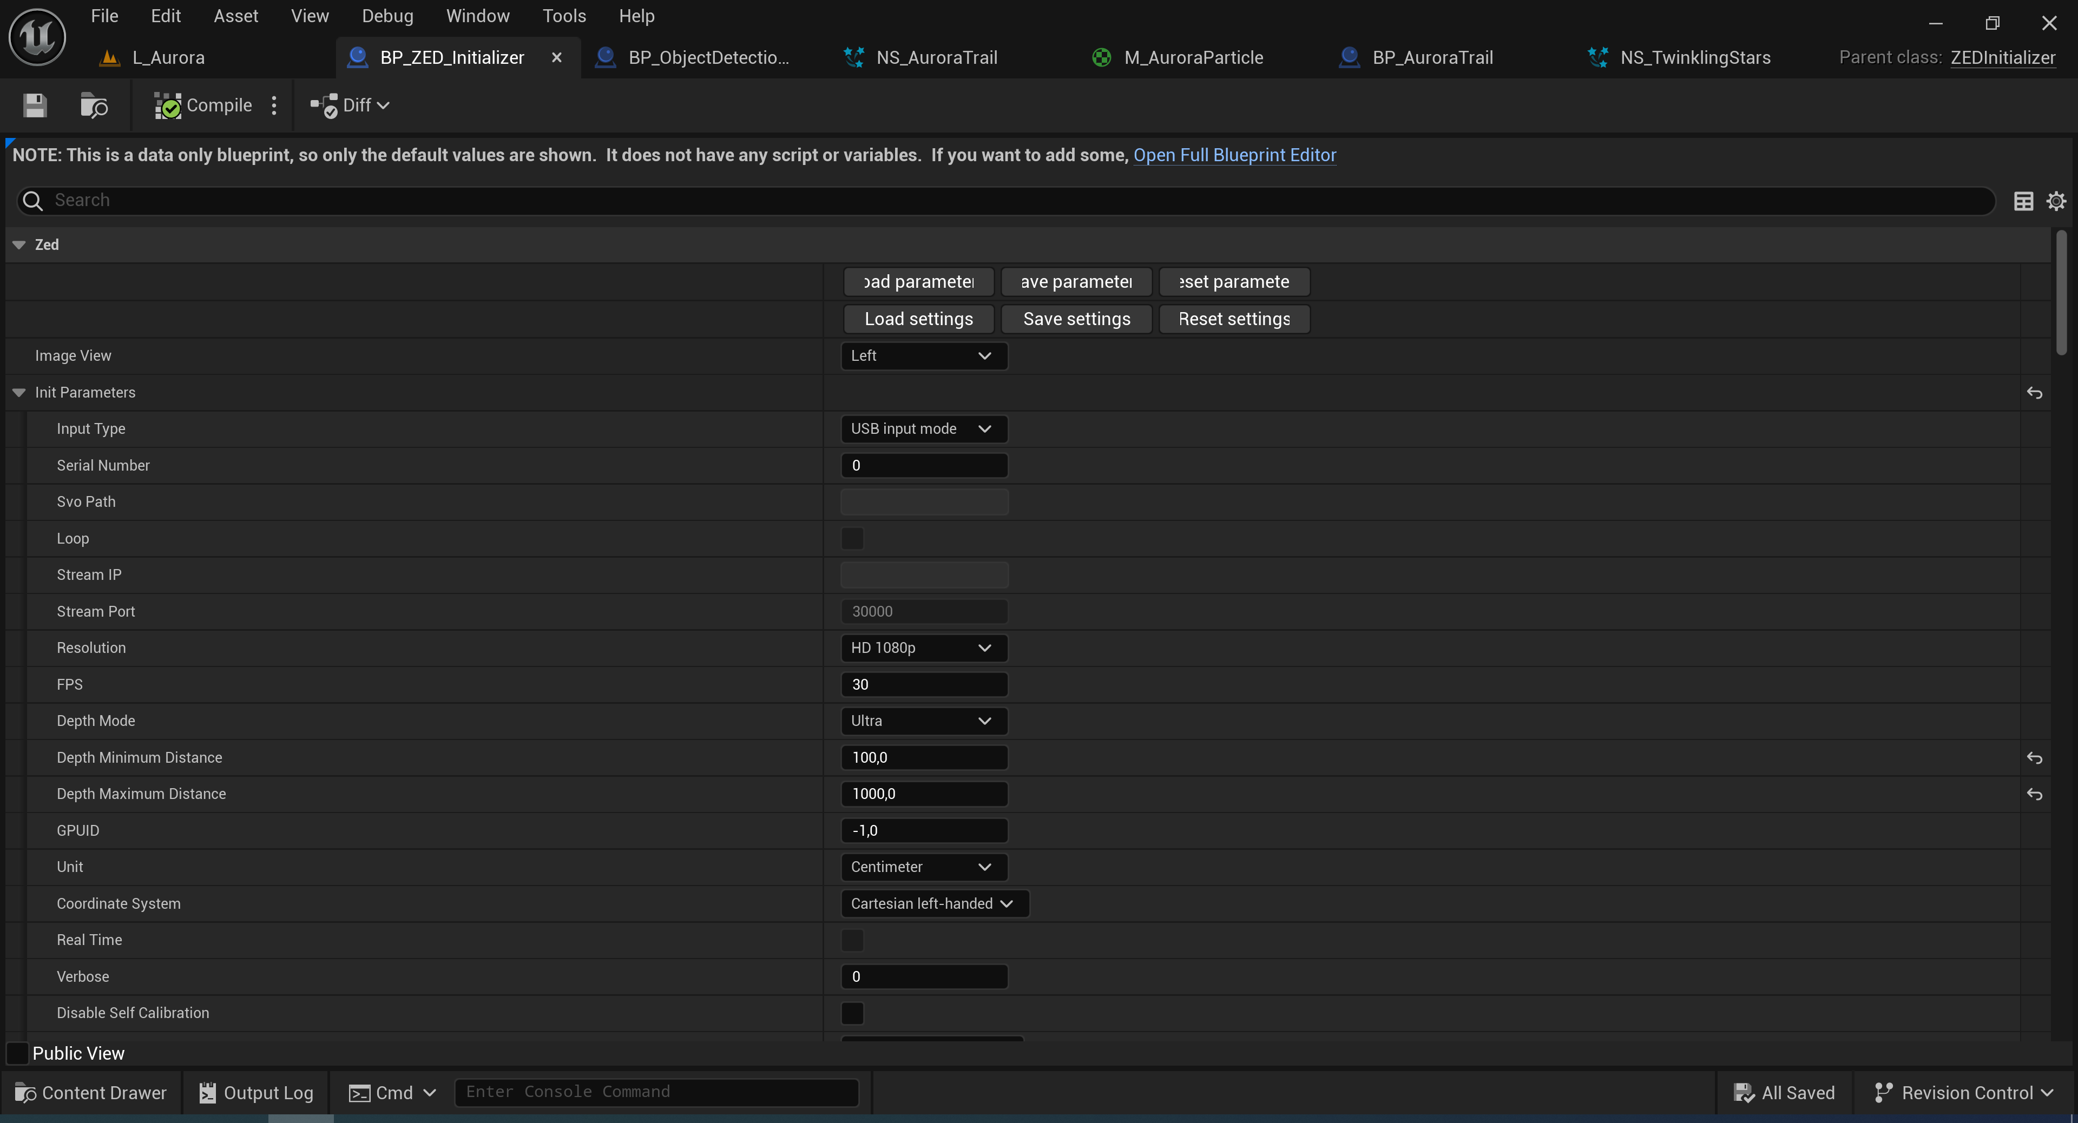The image size is (2078, 1123).
Task: Click the BP_ObjectDetection blueprint tab icon
Action: tap(605, 57)
